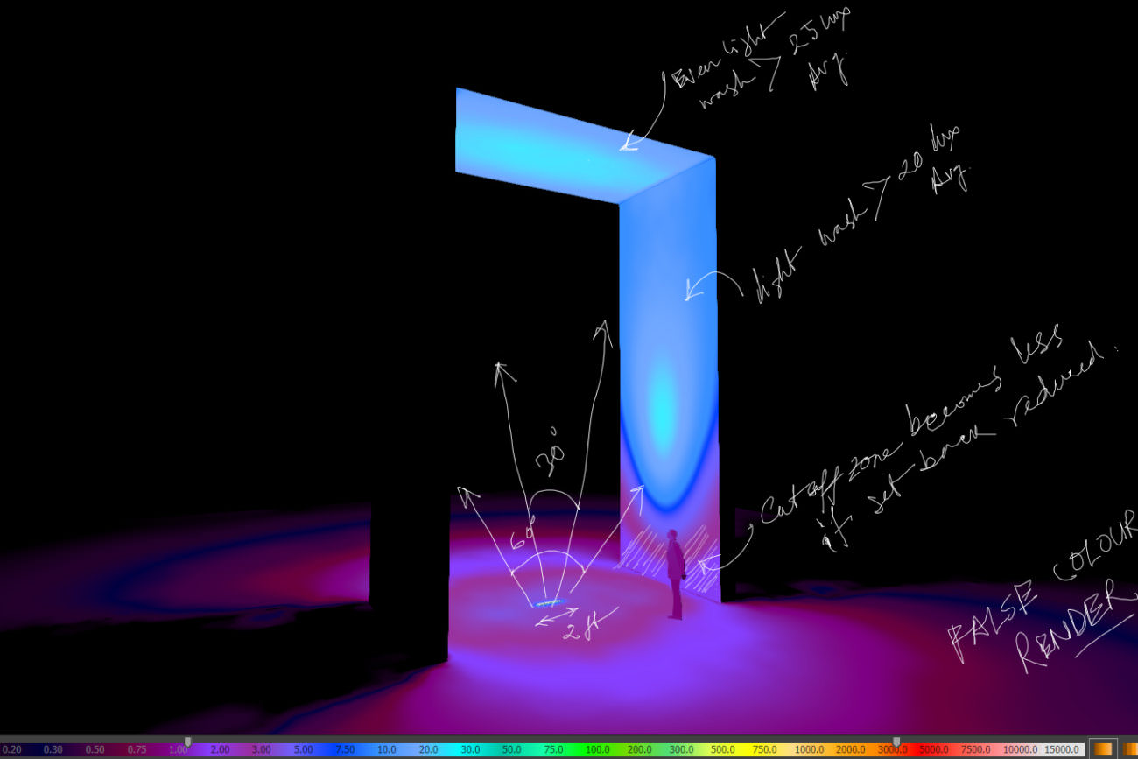Click the maximum range slider handle near 3000.0
This screenshot has height=759, width=1138.
click(896, 741)
